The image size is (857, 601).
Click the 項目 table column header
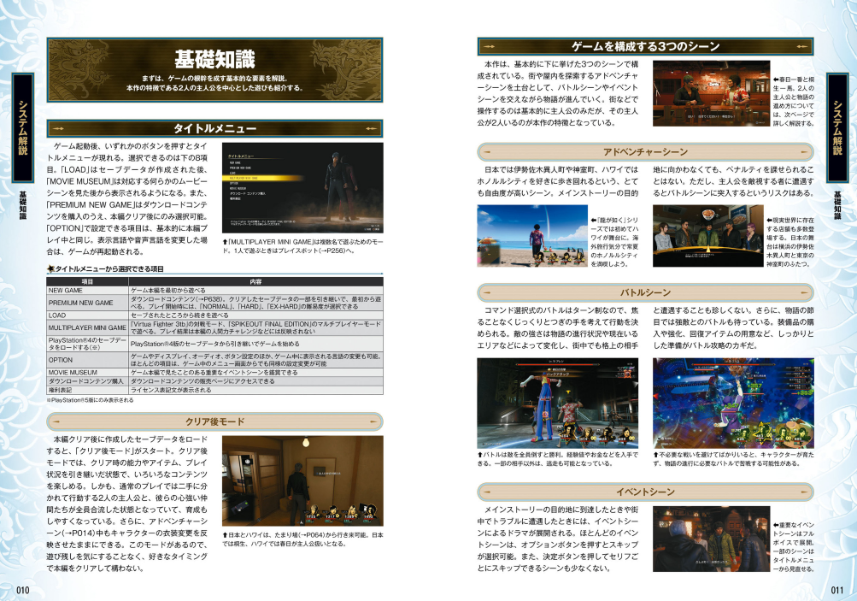point(87,281)
